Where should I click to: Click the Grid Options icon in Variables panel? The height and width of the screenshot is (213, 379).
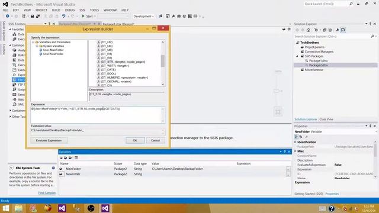76,158
